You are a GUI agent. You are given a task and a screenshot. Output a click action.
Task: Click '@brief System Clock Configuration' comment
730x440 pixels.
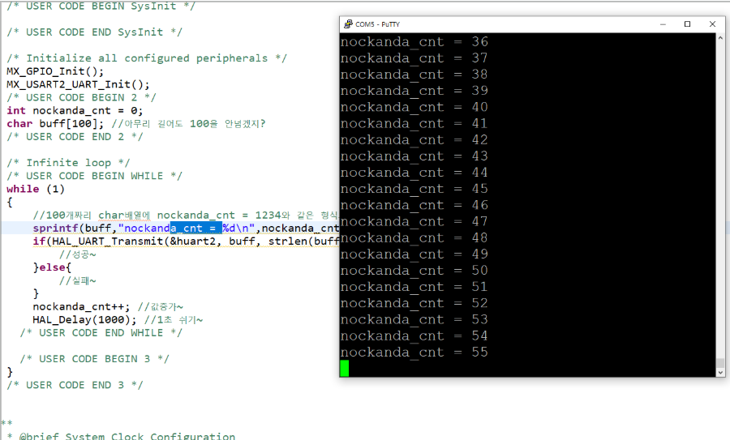click(127, 436)
